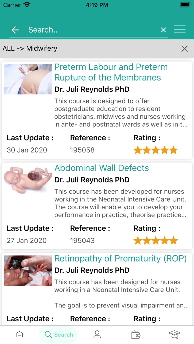This screenshot has height=344, width=194.
Task: Open Retinopathy of Prematurity (ROP) course
Action: [x=121, y=258]
